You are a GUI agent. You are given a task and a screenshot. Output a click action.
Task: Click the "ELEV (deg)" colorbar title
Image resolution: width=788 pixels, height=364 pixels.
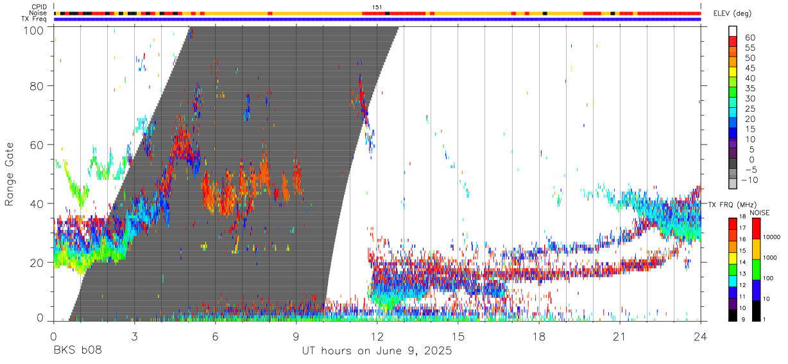(x=733, y=14)
